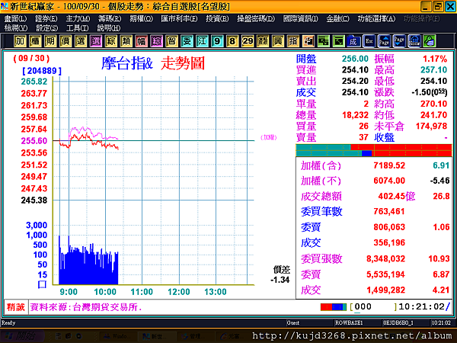The image size is (457, 343).
Task: Open the 主力(M) menu
Action: (78, 18)
